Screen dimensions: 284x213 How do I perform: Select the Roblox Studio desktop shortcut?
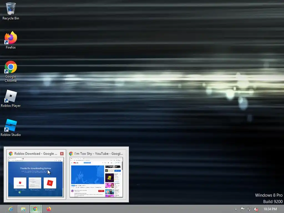click(x=11, y=128)
